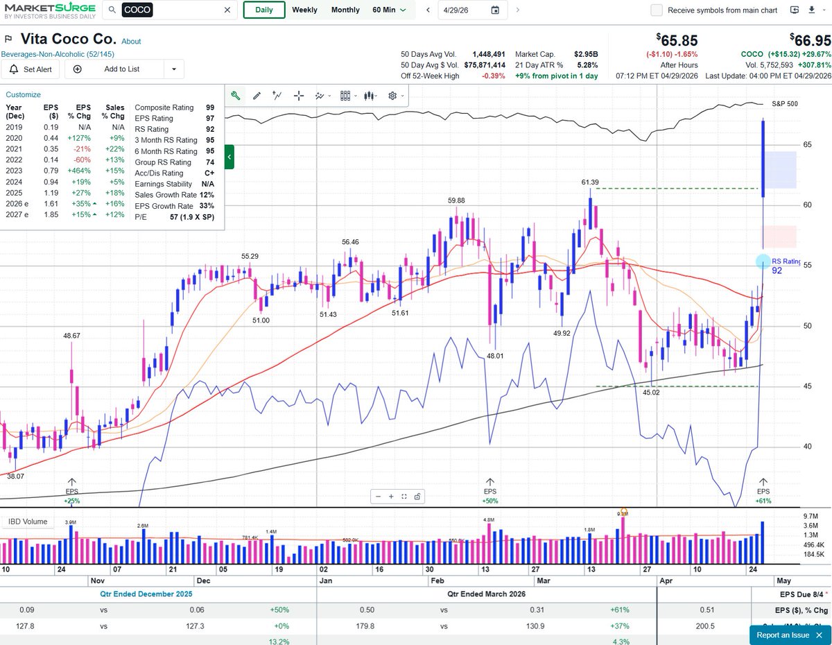Click the add trendline tool icon
The image size is (832, 645).
pyautogui.click(x=277, y=96)
